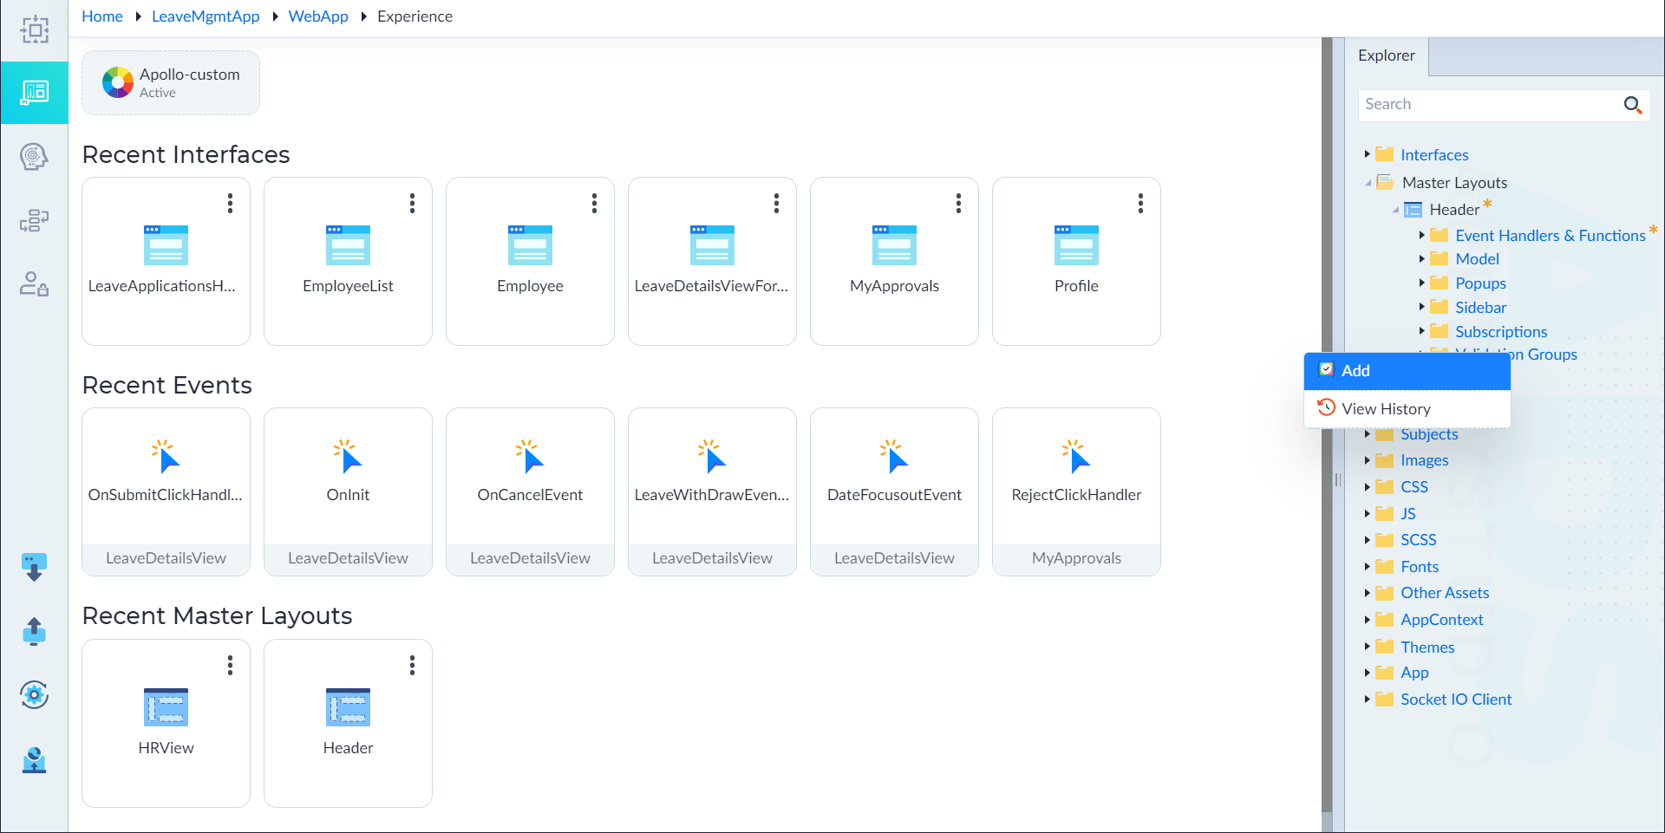The height and width of the screenshot is (833, 1665).
Task: Open the RejectClickHandler event card
Action: tap(1076, 491)
